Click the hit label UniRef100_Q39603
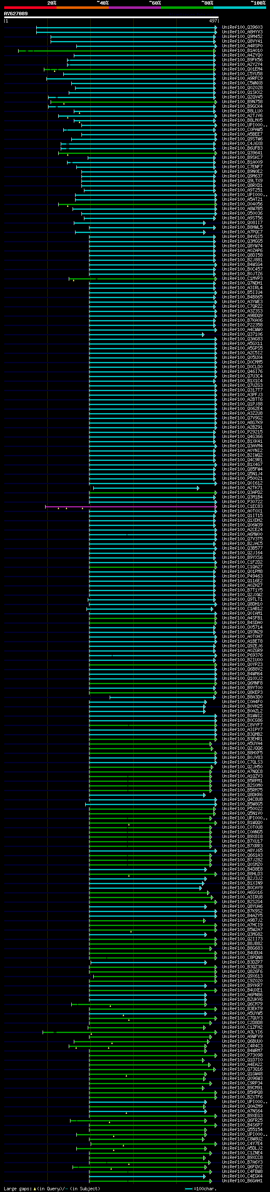This screenshot has width=270, height=1192. click(x=242, y=27)
